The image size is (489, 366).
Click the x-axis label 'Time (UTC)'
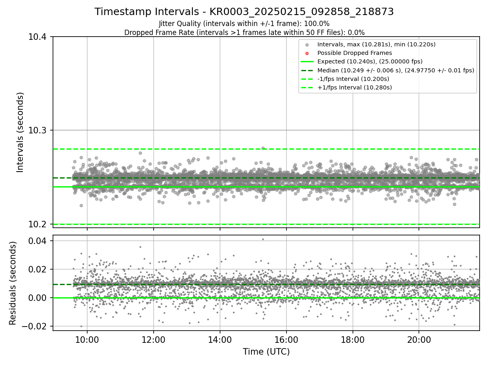(266, 352)
